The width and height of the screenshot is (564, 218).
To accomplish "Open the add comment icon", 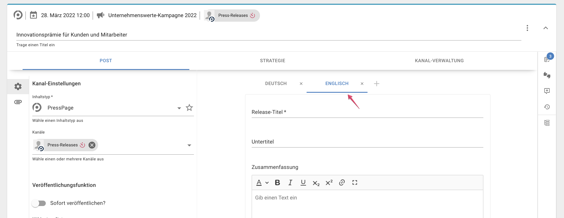I will (547, 91).
